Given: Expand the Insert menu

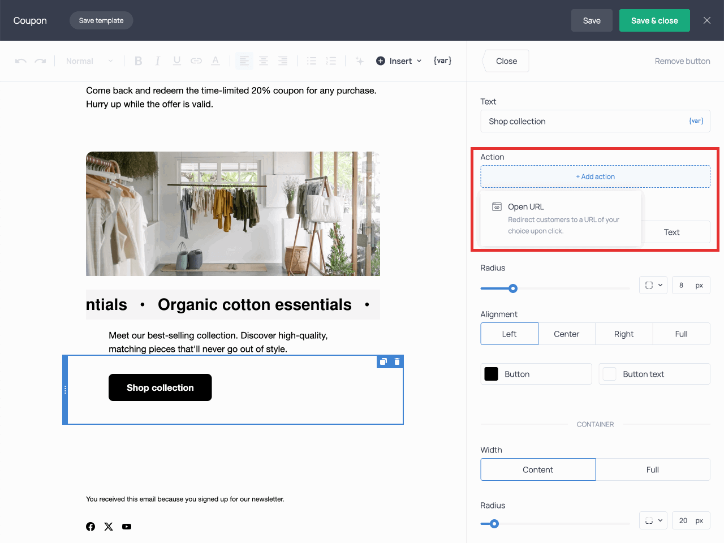Looking at the screenshot, I should click(399, 61).
